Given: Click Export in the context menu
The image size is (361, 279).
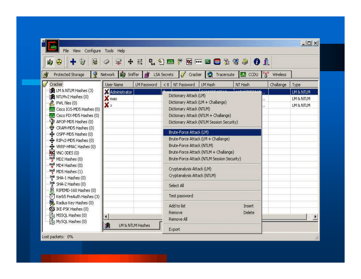Looking at the screenshot, I should [174, 229].
